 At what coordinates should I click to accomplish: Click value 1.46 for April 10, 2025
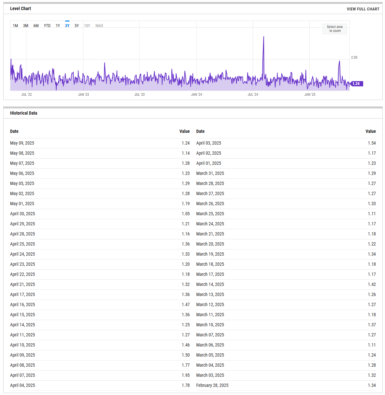pyautogui.click(x=186, y=345)
